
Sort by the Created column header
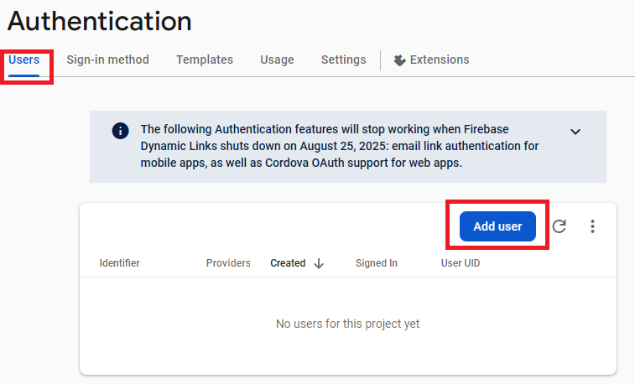click(x=288, y=263)
